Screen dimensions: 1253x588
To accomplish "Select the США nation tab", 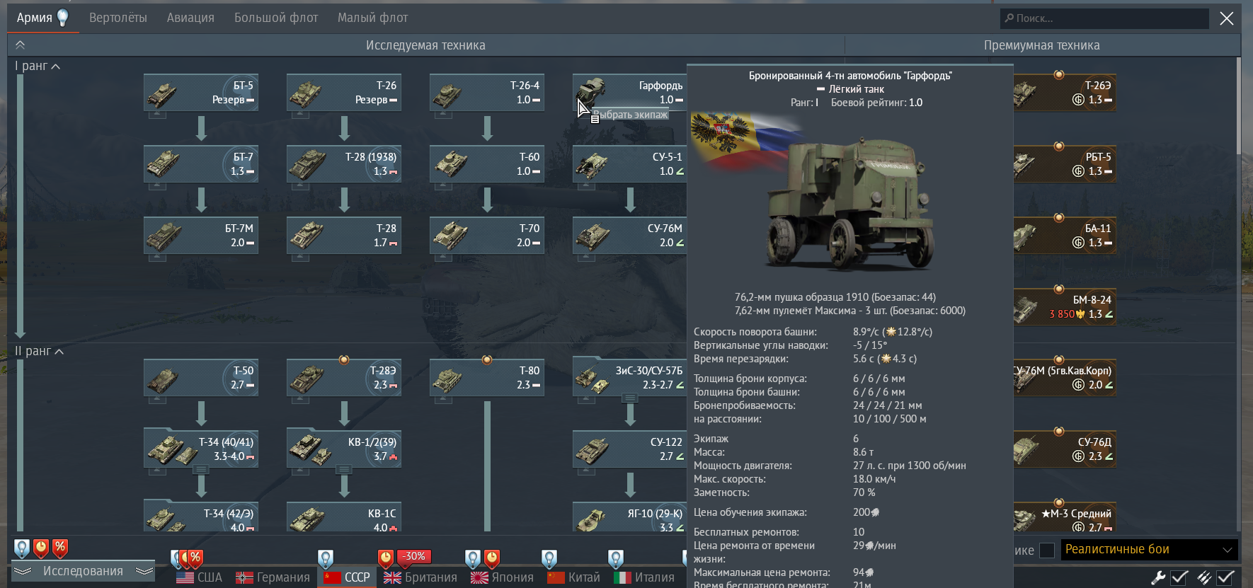I will coord(199,577).
